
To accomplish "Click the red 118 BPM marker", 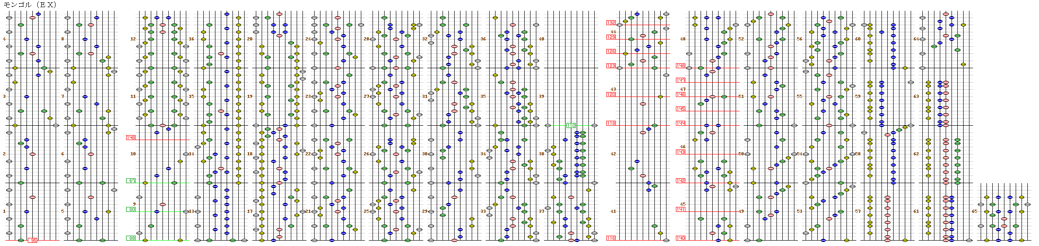I will (611, 123).
